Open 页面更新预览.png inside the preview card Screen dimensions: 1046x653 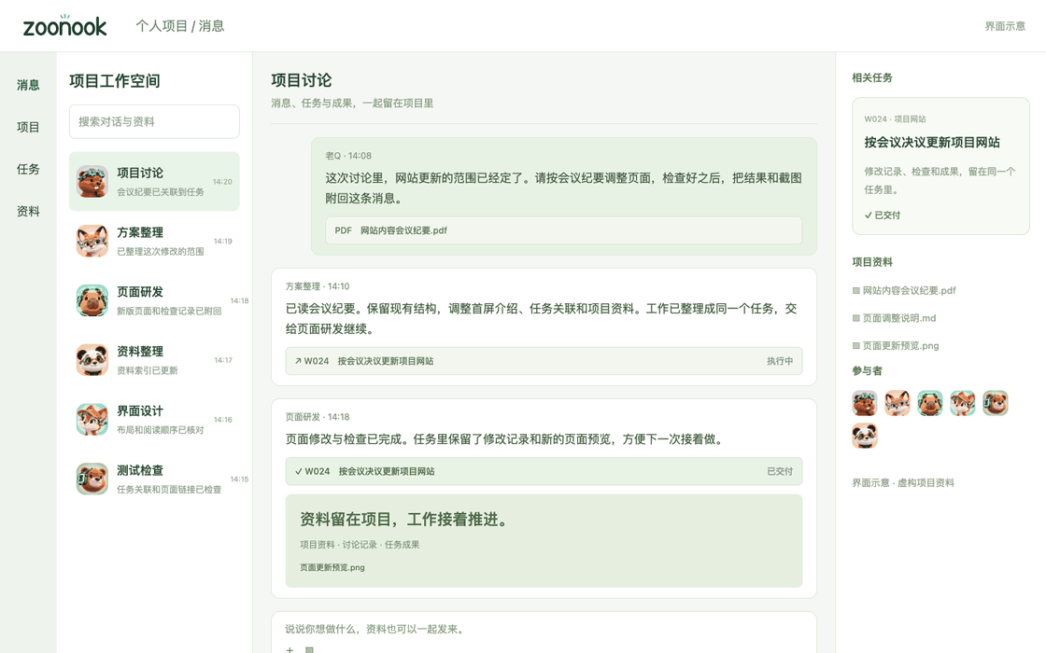pos(332,568)
